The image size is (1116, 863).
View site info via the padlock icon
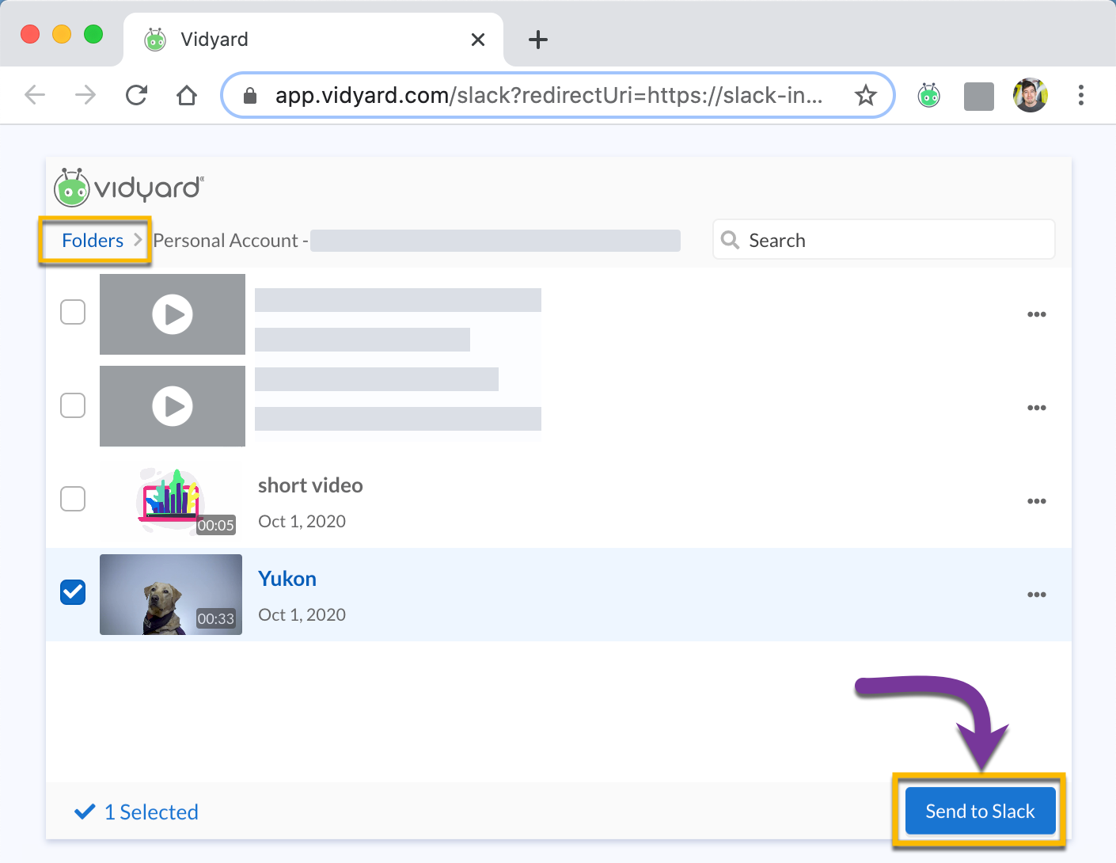(250, 96)
